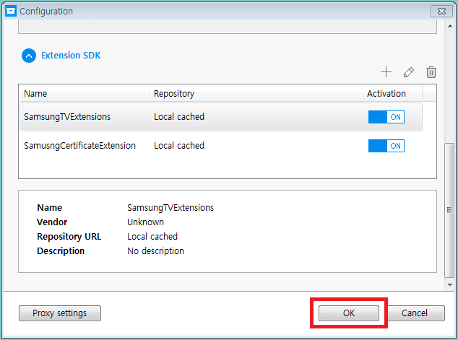Click the scrollbar down arrow
Screen dimensions: 458x340
point(450,285)
